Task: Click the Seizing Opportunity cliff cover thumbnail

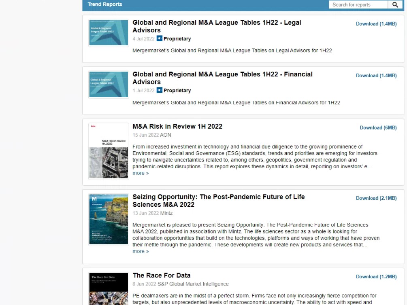Action: point(109,219)
